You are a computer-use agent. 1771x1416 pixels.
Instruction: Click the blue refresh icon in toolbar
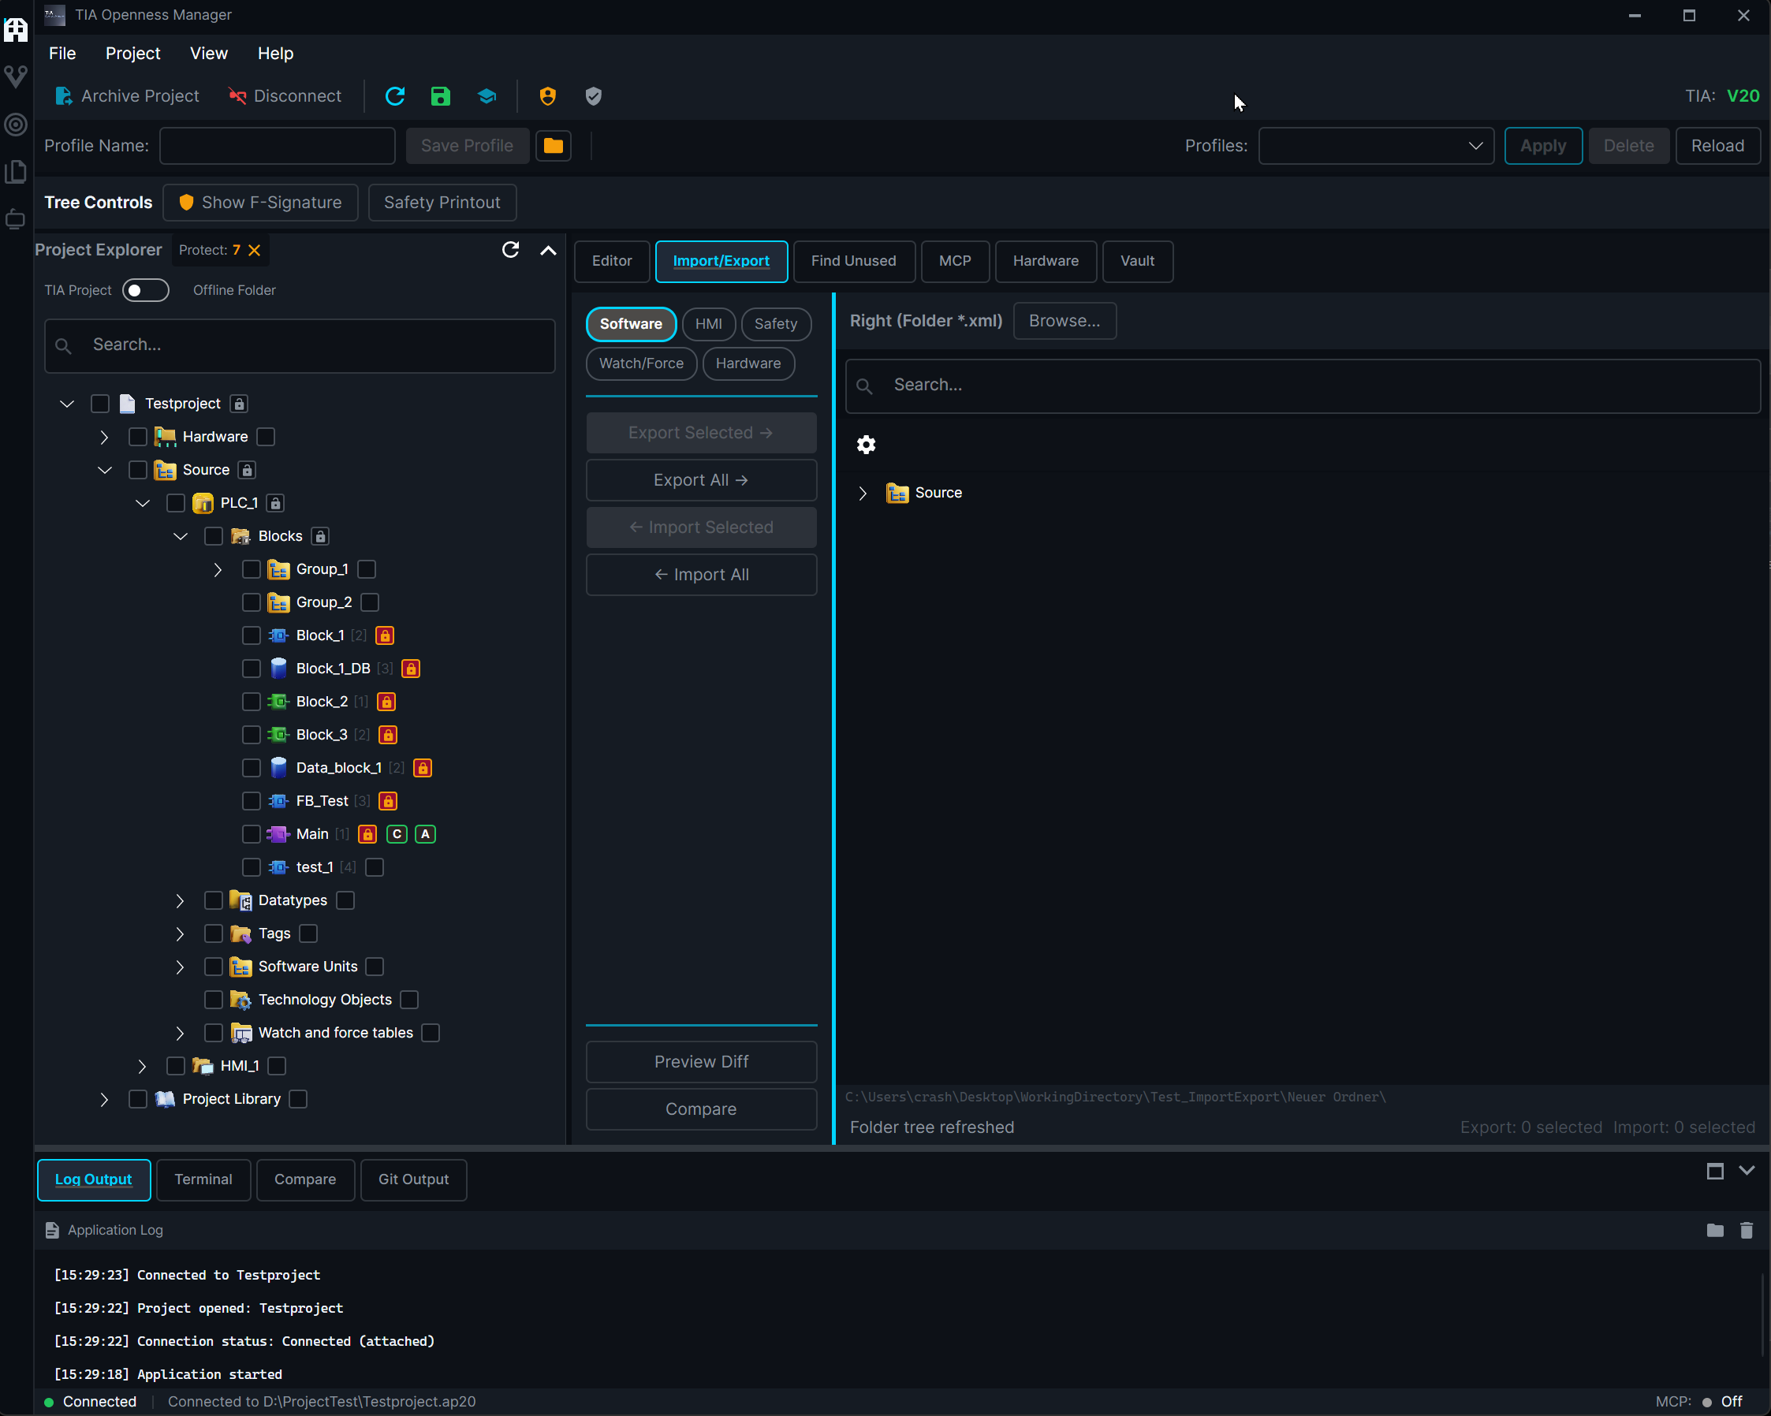point(395,96)
